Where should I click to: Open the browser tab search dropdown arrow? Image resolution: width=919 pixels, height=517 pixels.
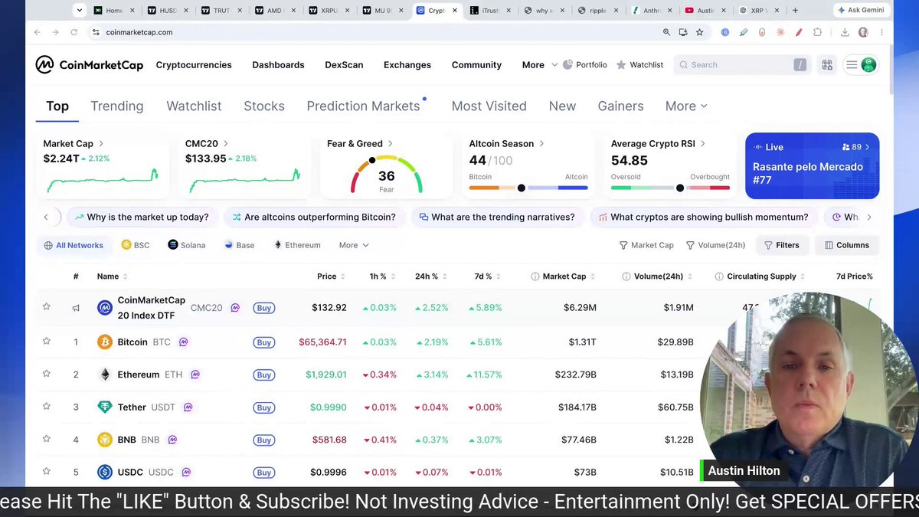tap(80, 11)
